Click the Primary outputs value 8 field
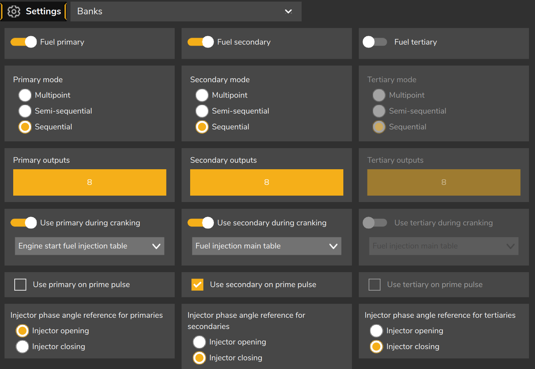Viewport: 535px width, 369px height. 89,182
